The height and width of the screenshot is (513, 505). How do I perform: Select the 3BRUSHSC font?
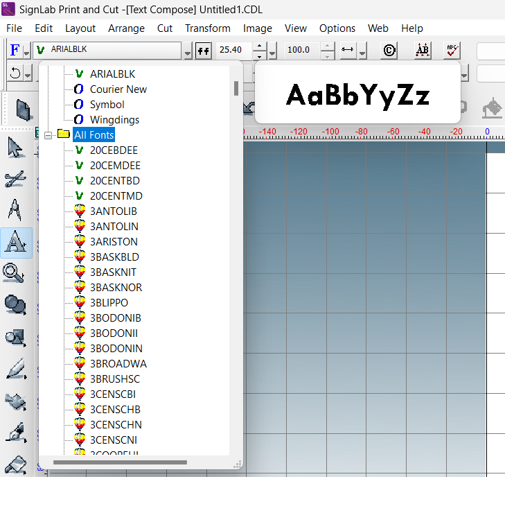pos(115,379)
